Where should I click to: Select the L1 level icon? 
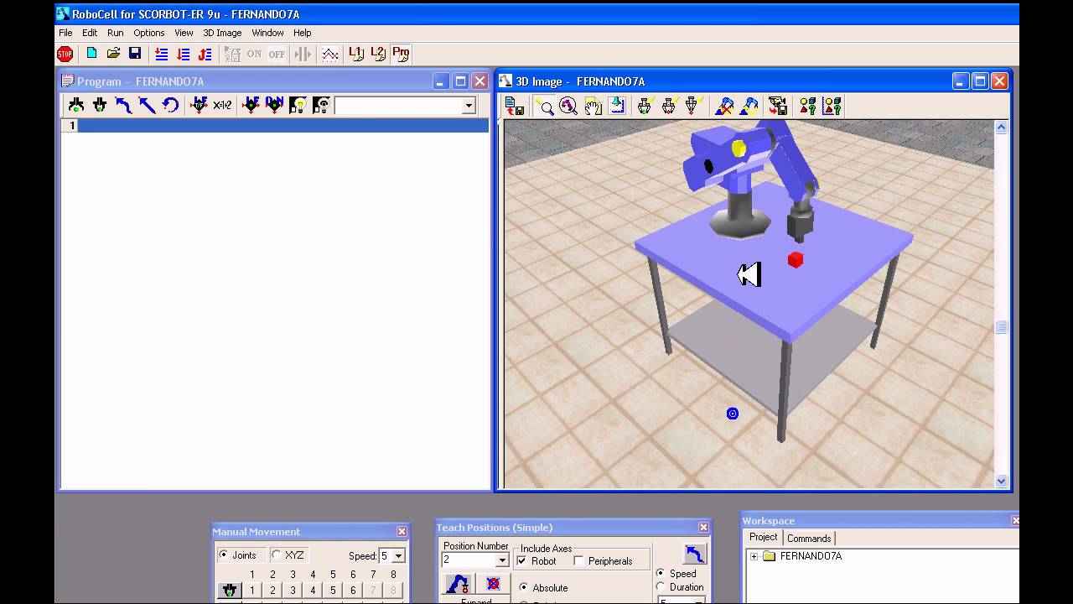(x=356, y=54)
